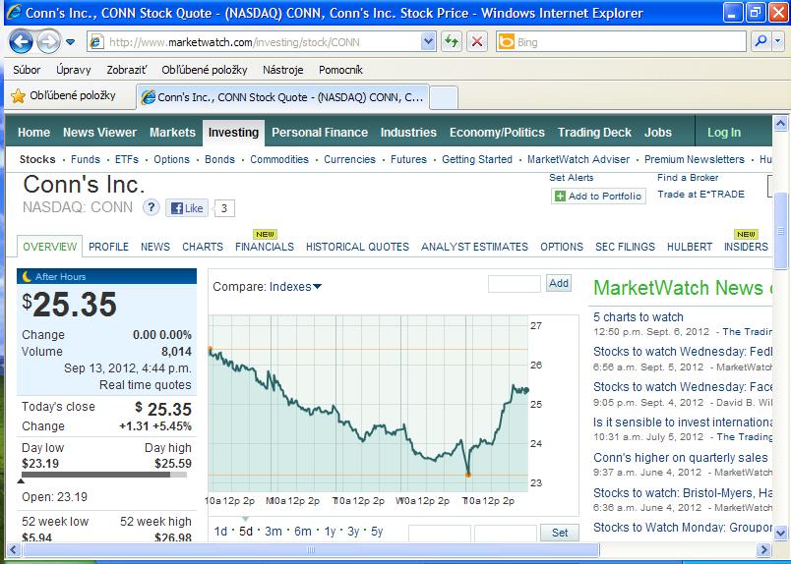This screenshot has width=791, height=564.
Task: Click the day low-high range bar
Action: pos(104,475)
